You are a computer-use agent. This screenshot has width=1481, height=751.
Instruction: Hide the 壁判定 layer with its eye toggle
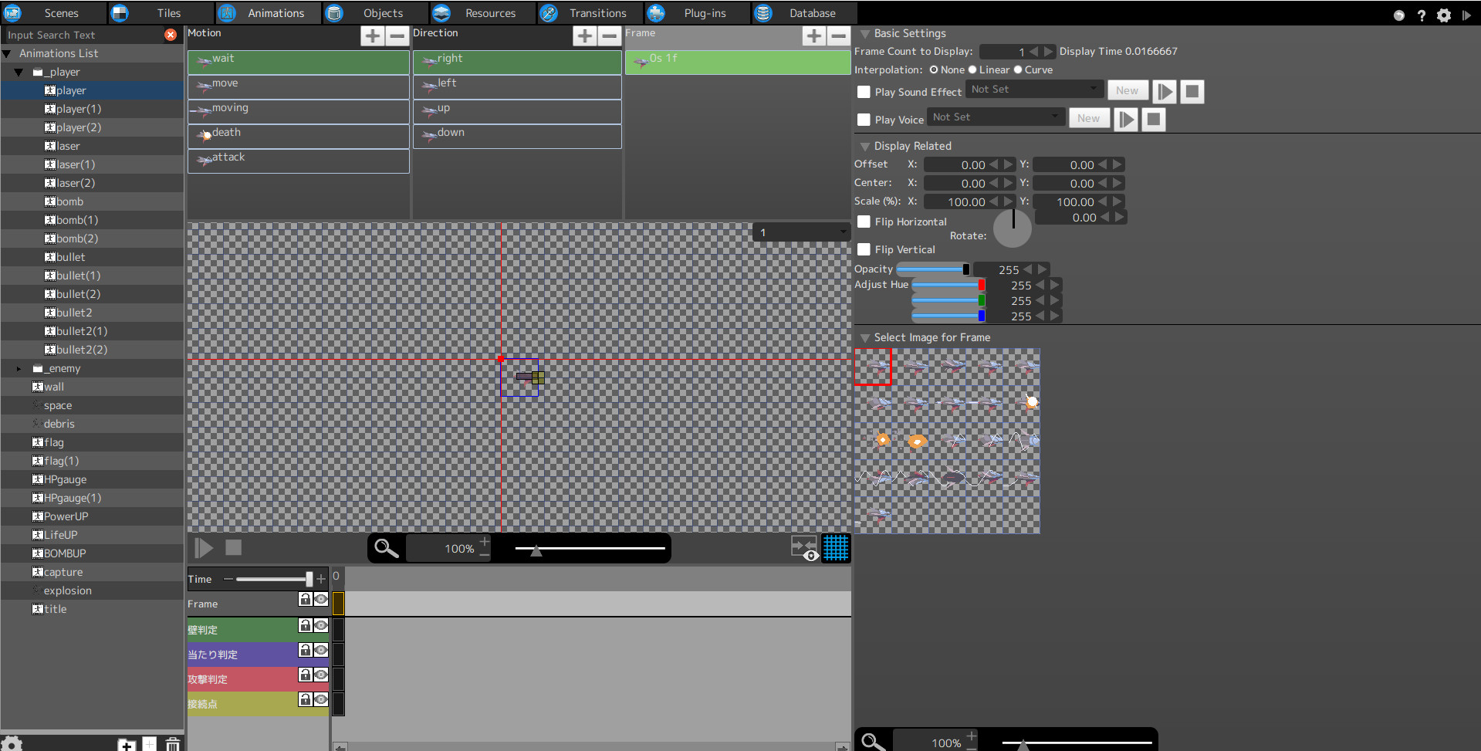[x=320, y=626]
